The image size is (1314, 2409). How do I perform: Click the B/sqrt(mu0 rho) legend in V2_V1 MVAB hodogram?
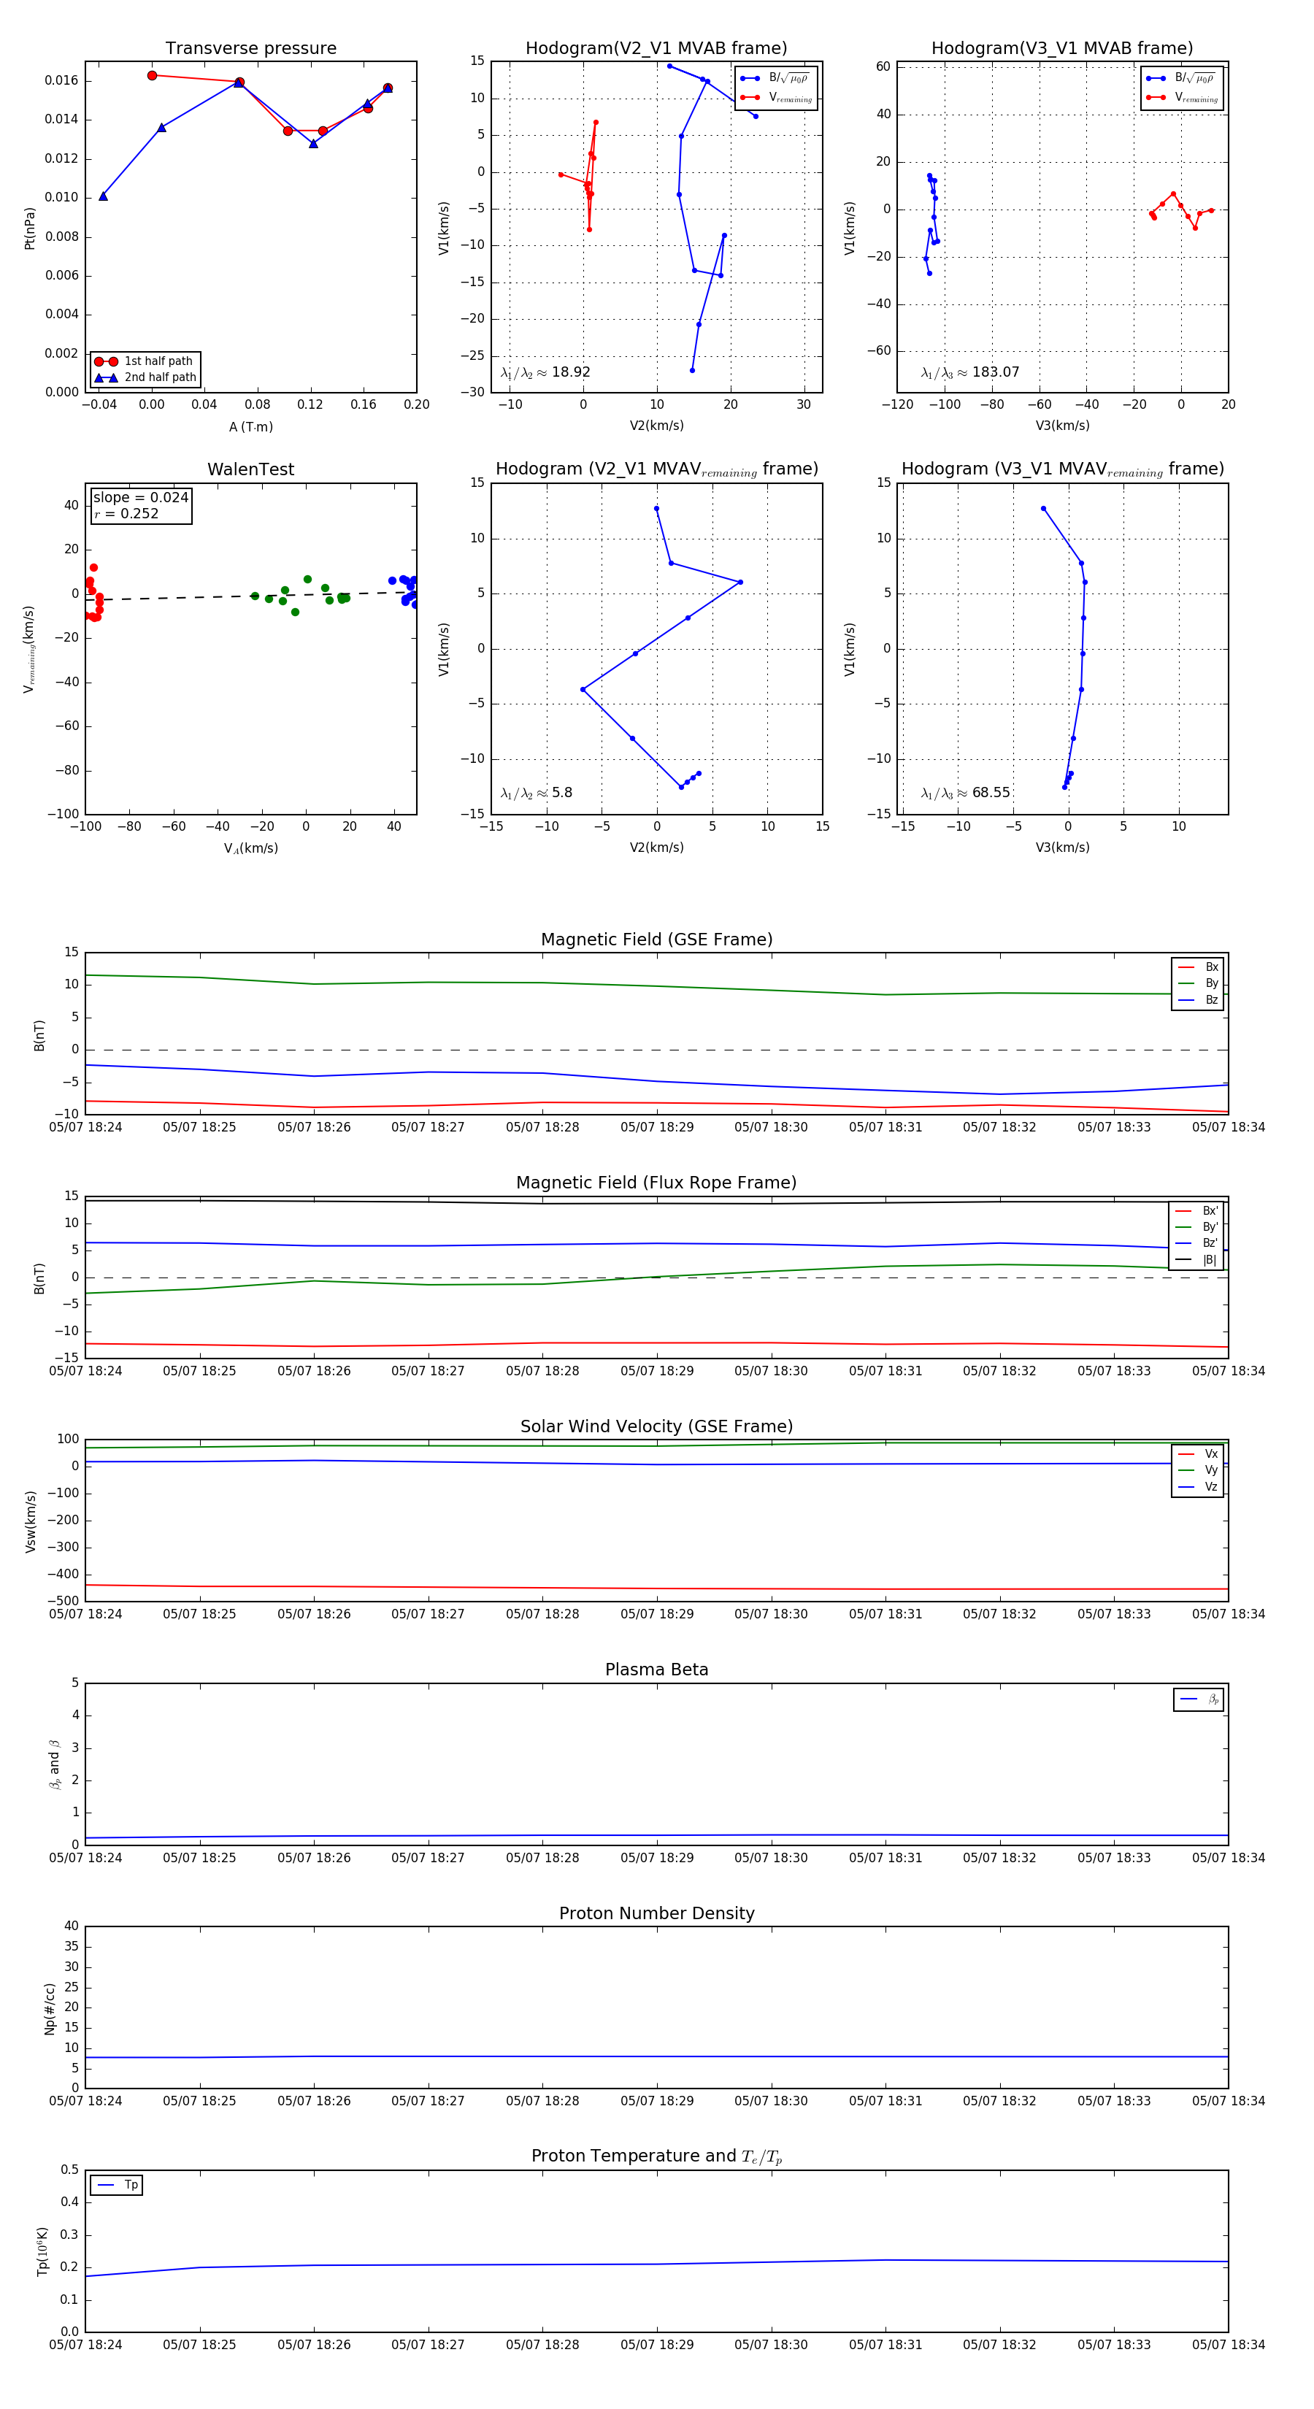[775, 79]
